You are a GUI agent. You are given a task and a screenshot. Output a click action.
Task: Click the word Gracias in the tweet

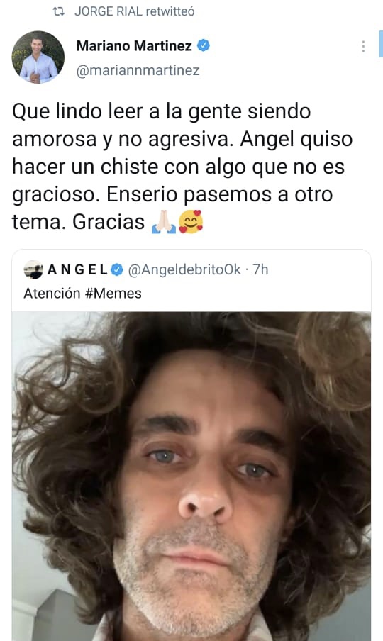coord(109,222)
